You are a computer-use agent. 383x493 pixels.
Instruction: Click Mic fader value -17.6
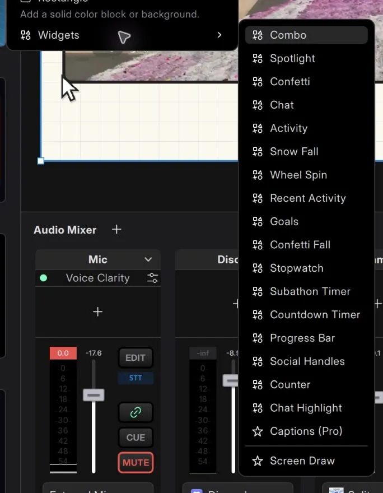[x=94, y=353]
